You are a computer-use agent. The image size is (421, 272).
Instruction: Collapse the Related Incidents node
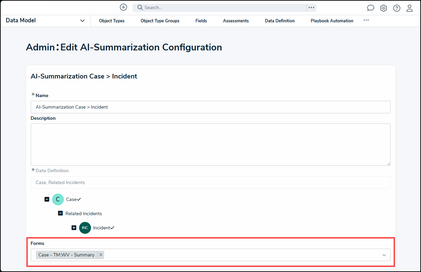pos(60,213)
